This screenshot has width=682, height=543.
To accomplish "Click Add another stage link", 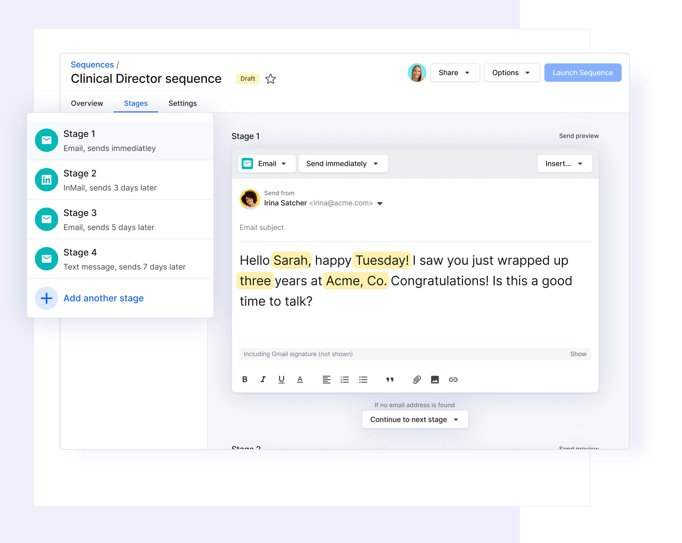I will (x=103, y=298).
